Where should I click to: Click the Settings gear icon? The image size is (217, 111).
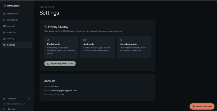point(4,45)
